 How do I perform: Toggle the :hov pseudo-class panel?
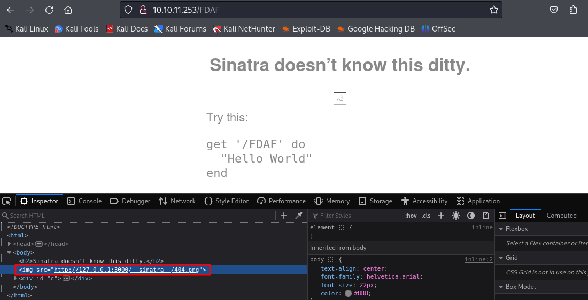pyautogui.click(x=411, y=216)
